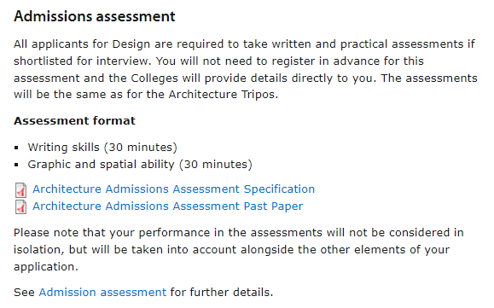Open Architecture Admissions Assessment Specification link
The width and height of the screenshot is (494, 308).
click(x=173, y=189)
